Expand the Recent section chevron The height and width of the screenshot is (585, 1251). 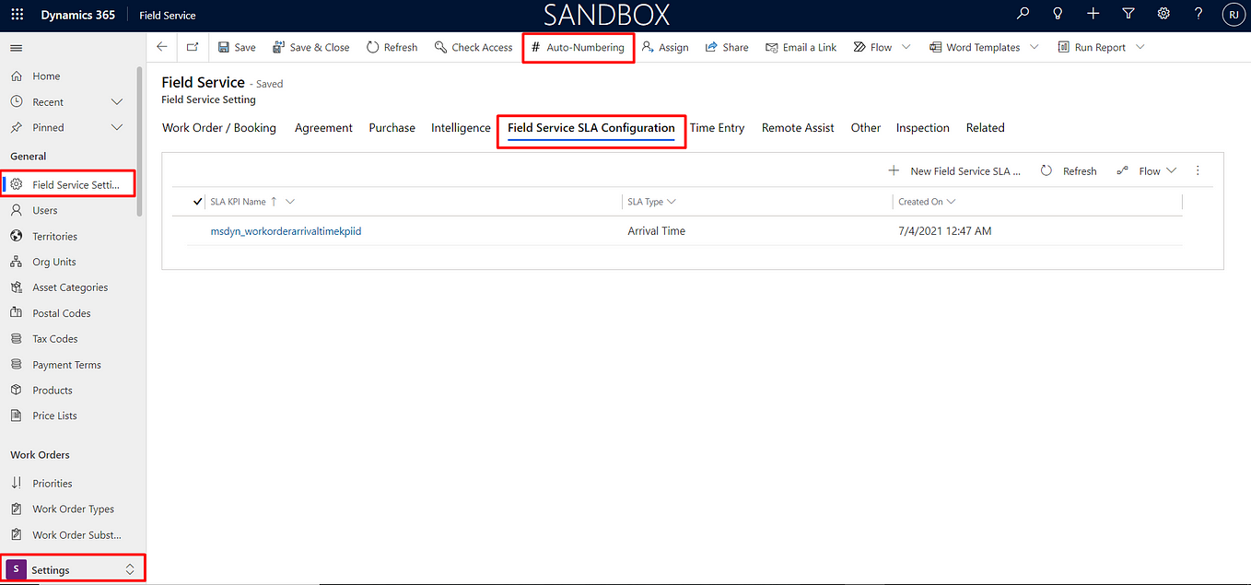point(117,101)
